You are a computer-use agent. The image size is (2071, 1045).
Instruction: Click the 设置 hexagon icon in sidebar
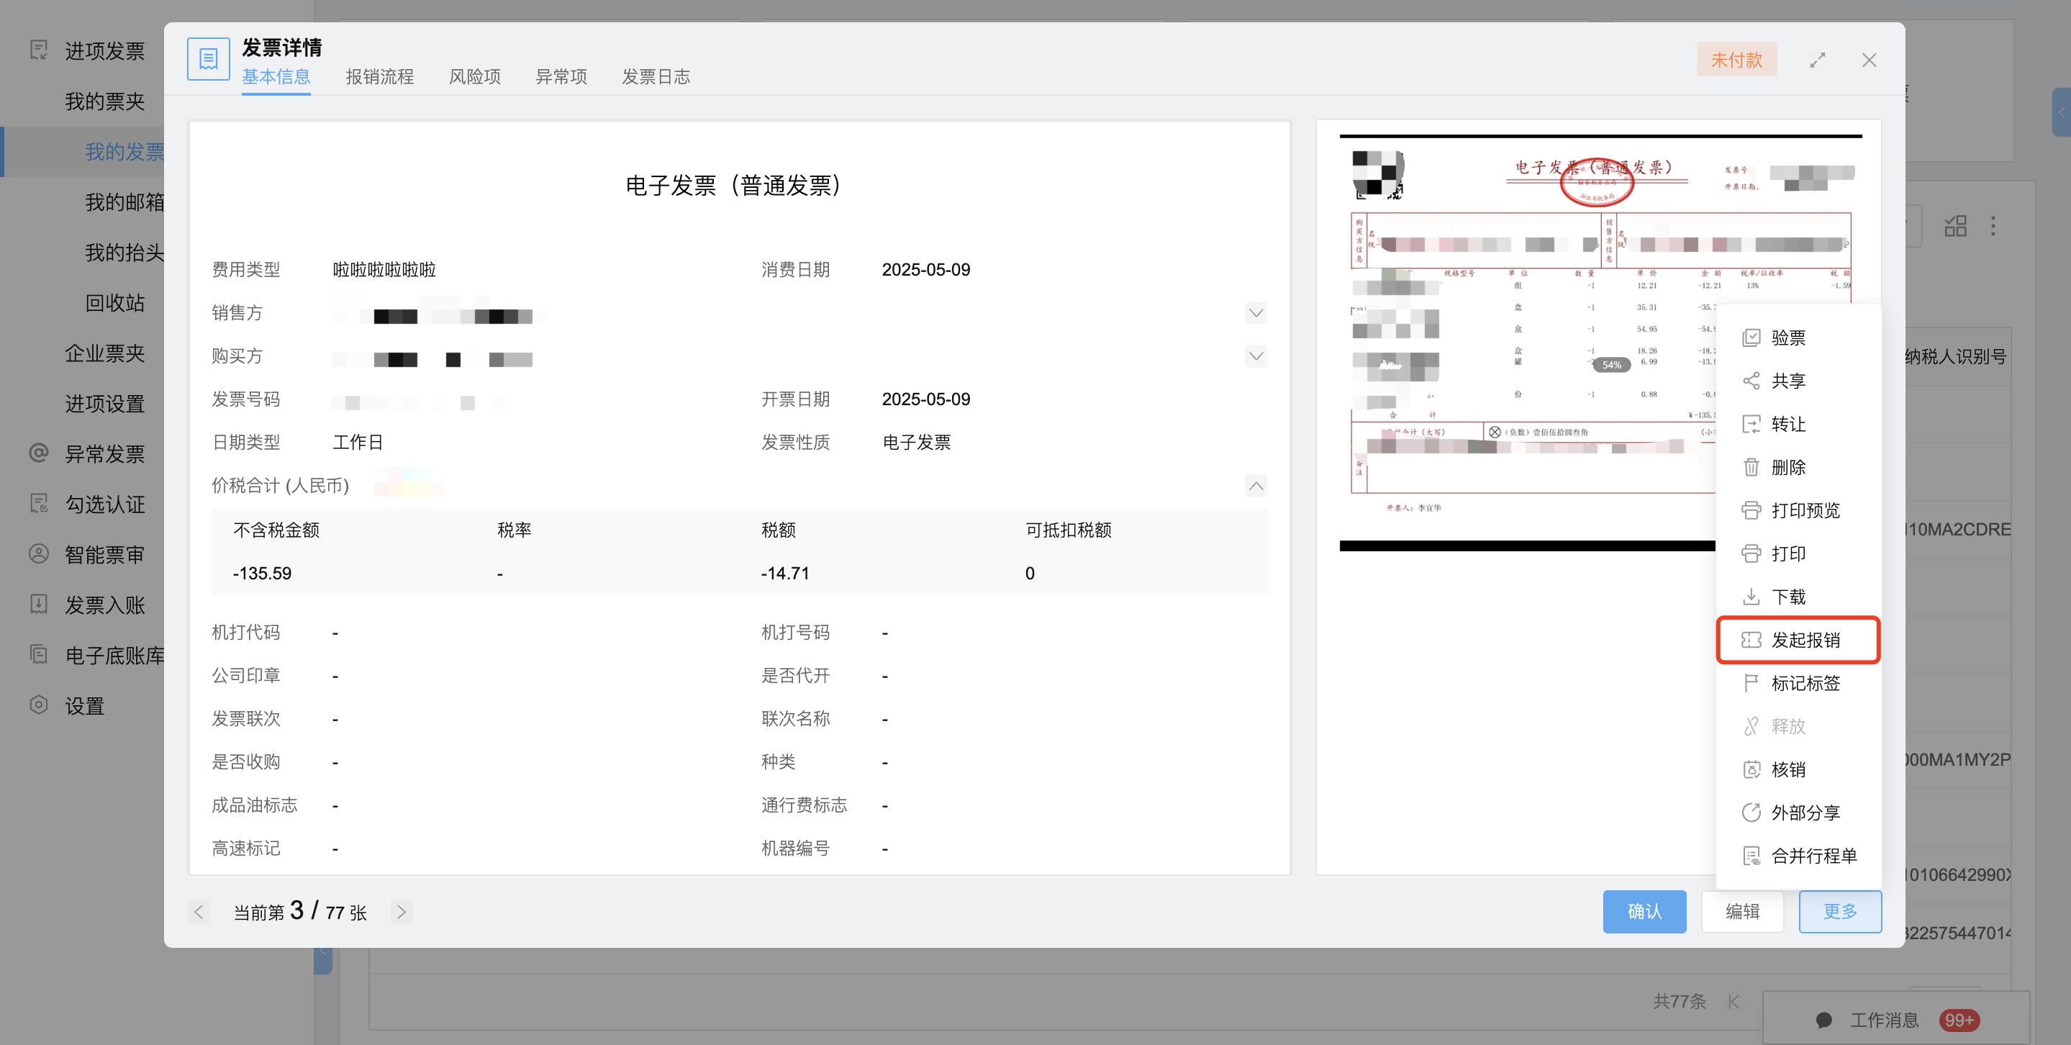(39, 705)
